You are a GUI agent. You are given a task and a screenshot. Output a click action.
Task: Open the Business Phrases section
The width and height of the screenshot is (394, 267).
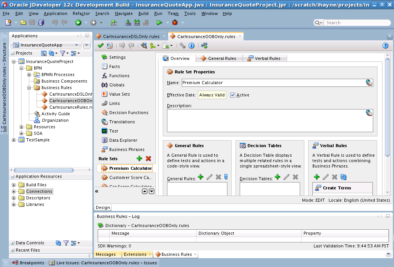(127, 149)
